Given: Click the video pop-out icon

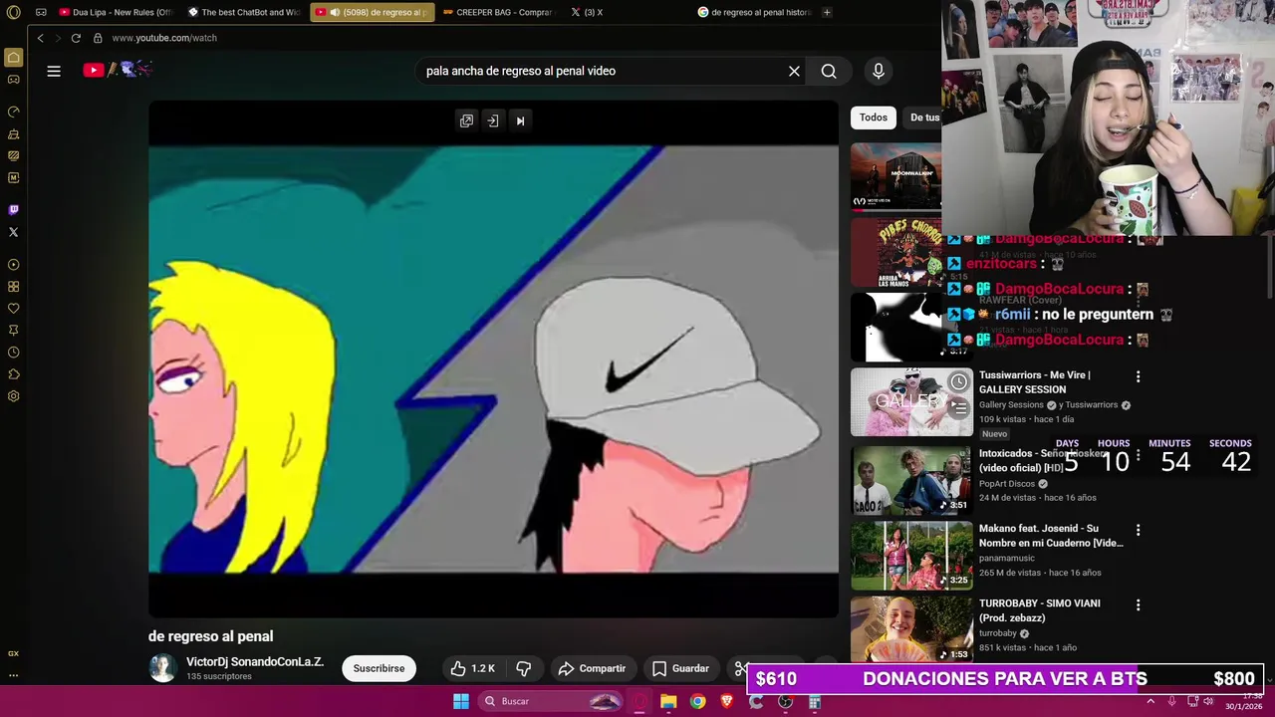Looking at the screenshot, I should click(466, 120).
